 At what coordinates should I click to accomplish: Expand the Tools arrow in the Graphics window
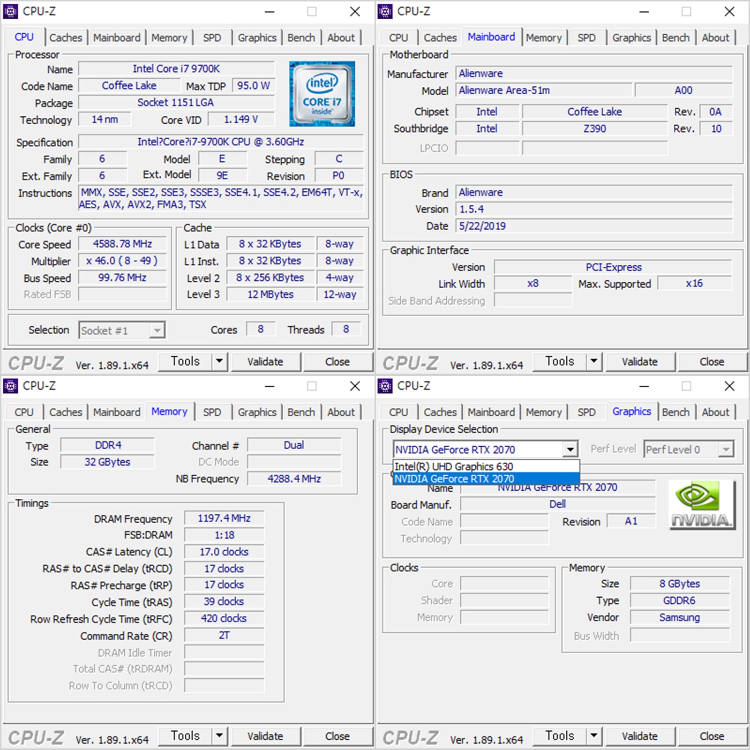click(594, 736)
